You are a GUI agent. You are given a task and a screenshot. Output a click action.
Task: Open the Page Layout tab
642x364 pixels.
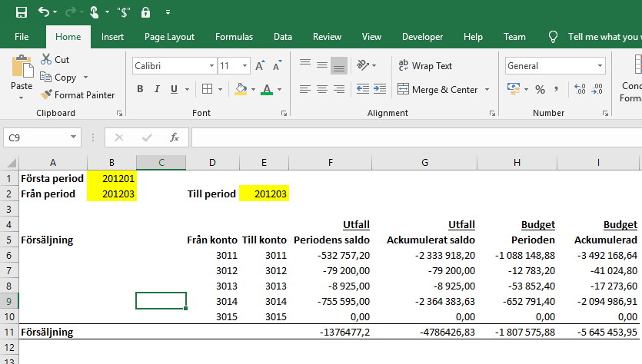tap(169, 37)
